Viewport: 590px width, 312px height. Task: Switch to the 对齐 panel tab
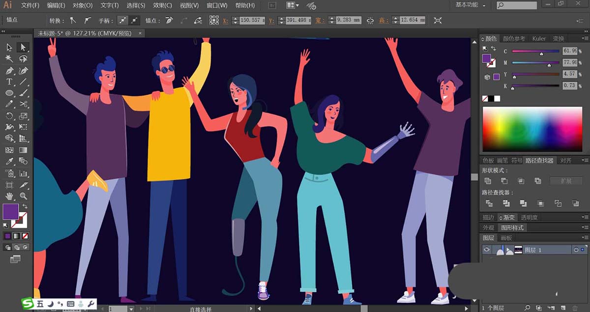[x=565, y=160]
